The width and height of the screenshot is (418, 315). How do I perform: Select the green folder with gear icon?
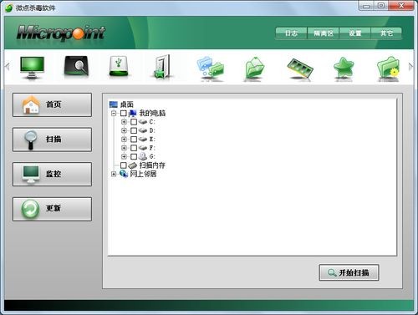389,68
